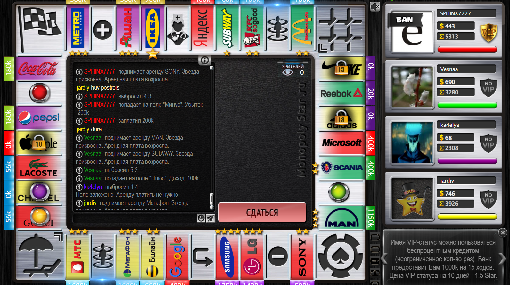510x285 pixels.
Task: Select the MAN tile
Action: tap(342, 217)
